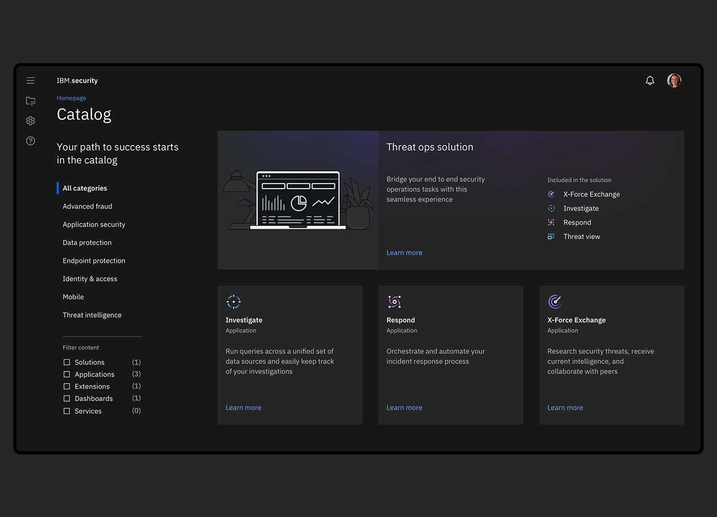
Task: Click the Investigate card icon
Action: coord(234,302)
